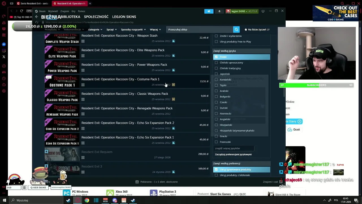
Task: Open Discord from the taskbar
Action: point(115,200)
